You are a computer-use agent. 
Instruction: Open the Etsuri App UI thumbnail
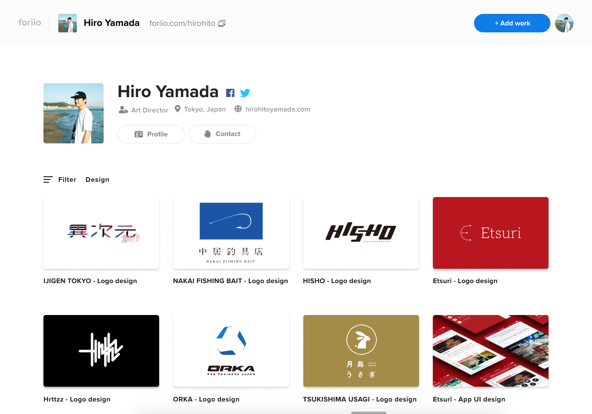point(491,351)
